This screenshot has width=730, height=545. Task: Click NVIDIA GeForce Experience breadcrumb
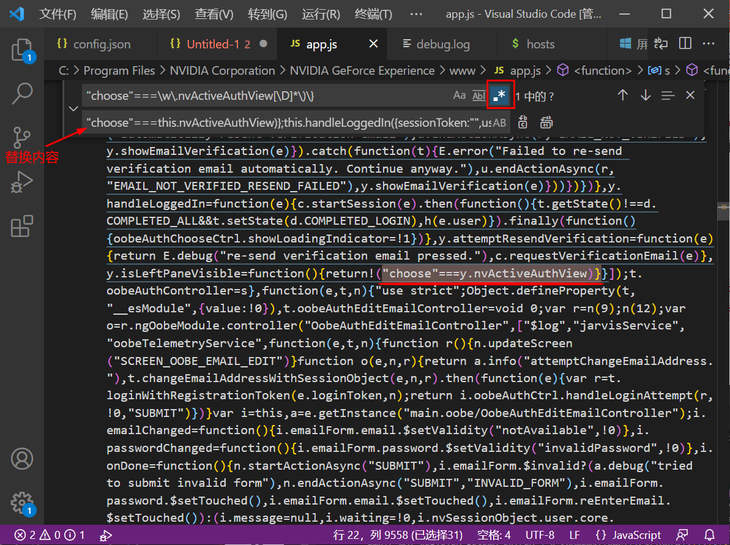(x=362, y=70)
